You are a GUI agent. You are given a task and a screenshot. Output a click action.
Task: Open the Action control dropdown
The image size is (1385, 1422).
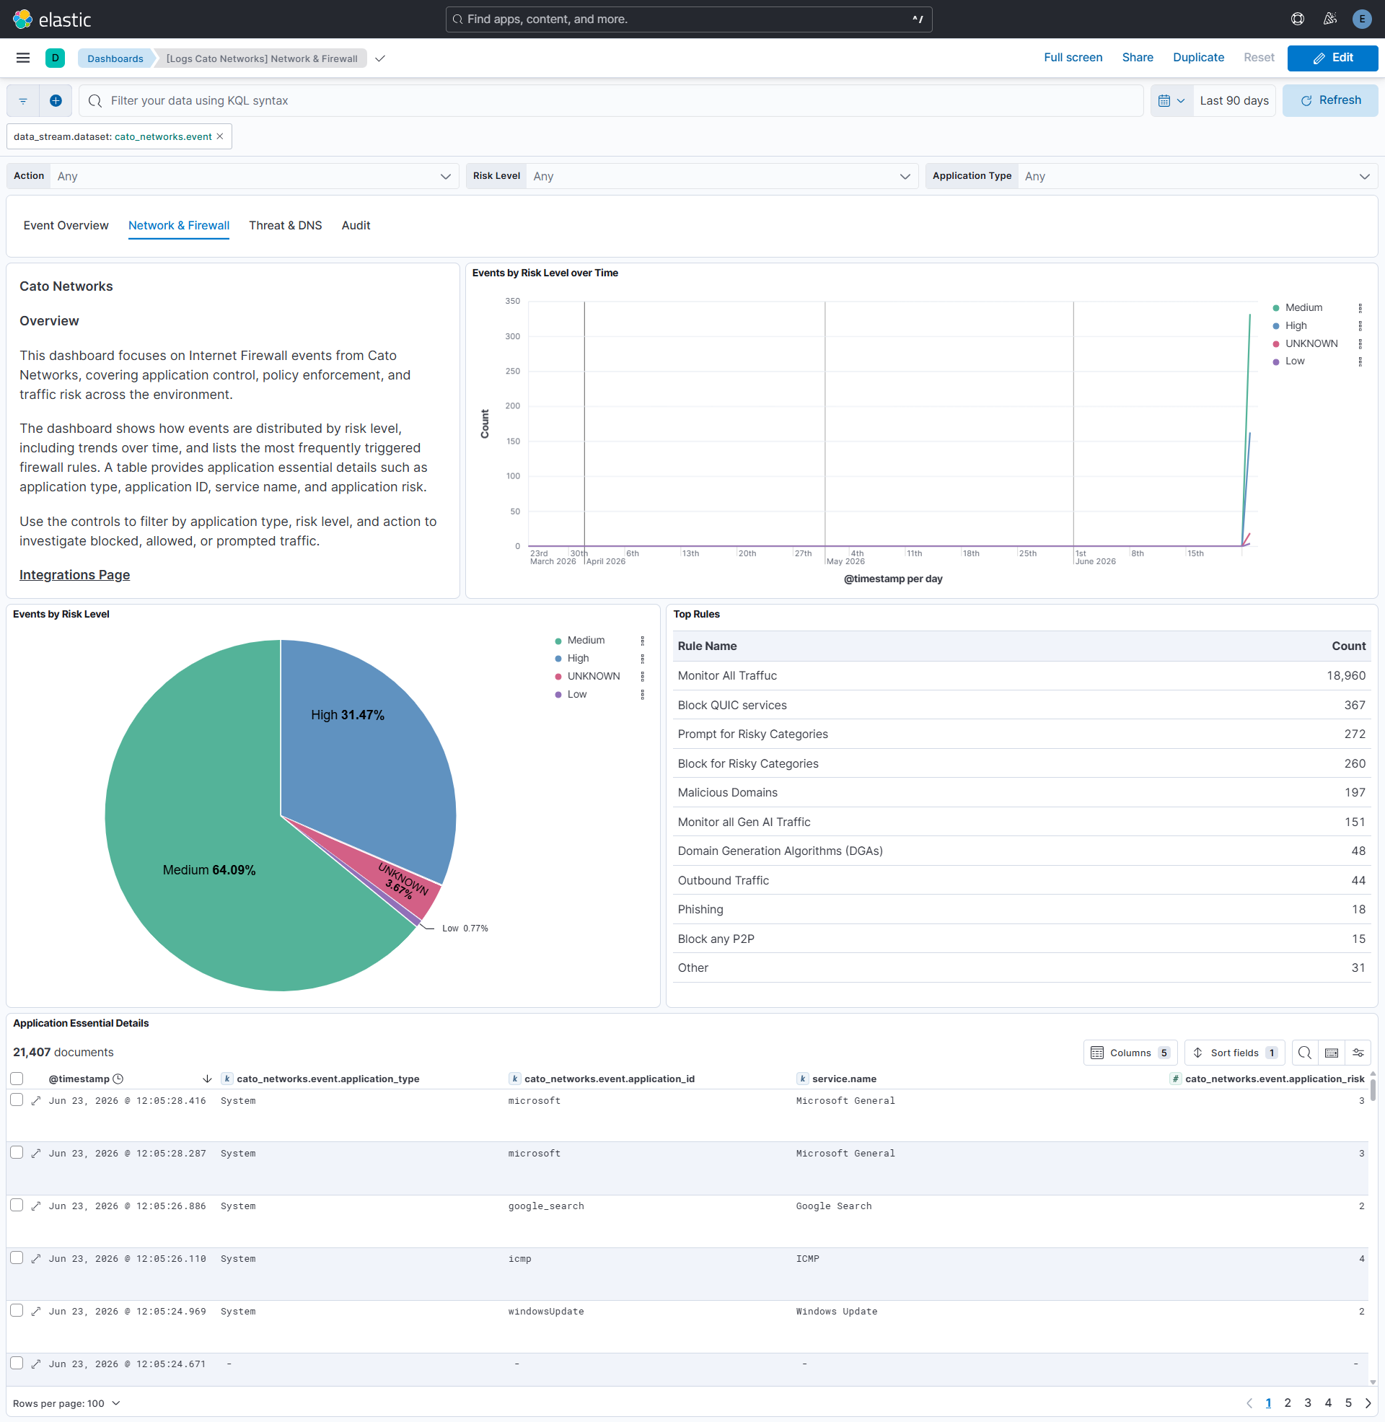tap(254, 176)
